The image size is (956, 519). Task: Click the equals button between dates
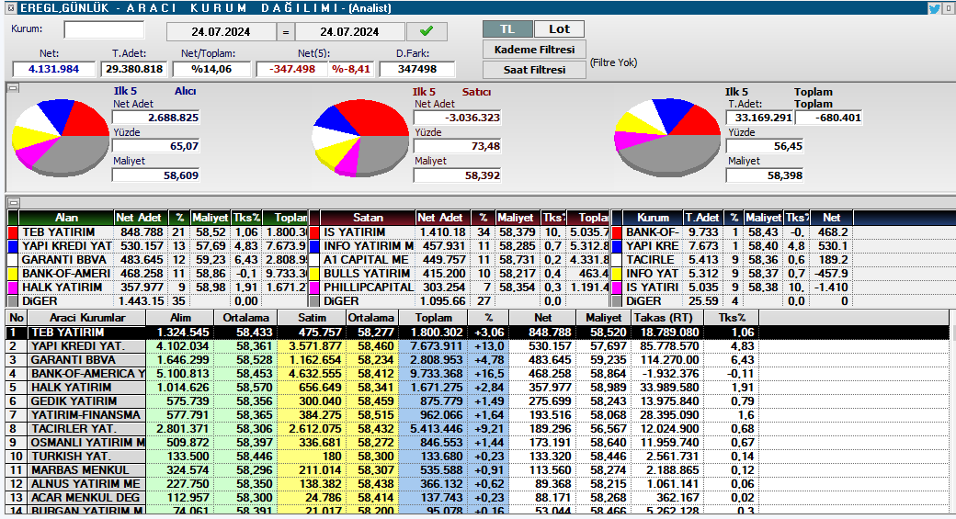point(285,31)
